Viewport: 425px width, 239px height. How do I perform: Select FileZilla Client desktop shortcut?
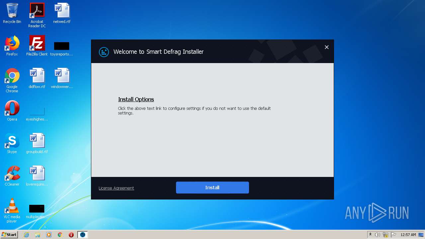(x=37, y=46)
